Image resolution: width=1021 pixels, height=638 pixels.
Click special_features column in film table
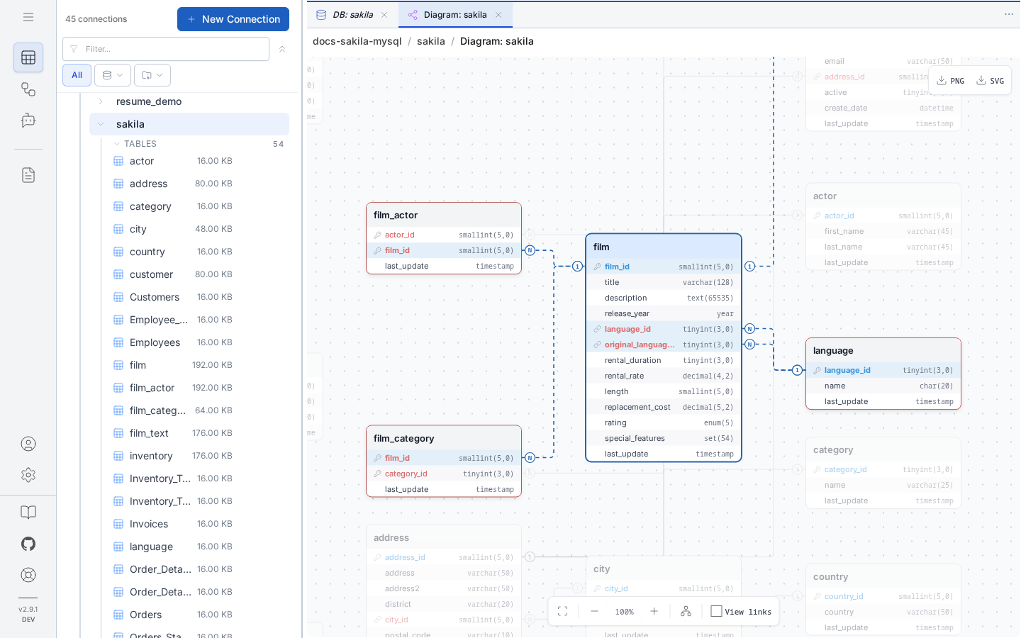point(664,438)
